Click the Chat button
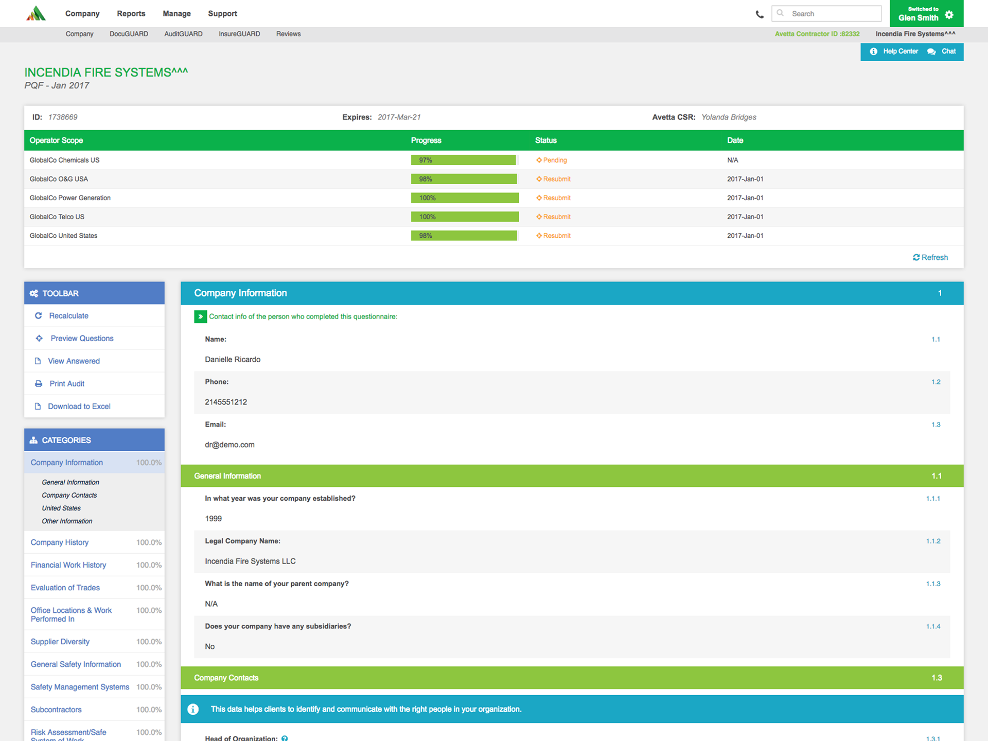Image resolution: width=988 pixels, height=741 pixels. pos(942,51)
